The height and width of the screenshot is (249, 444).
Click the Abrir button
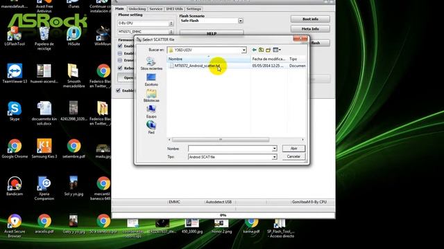pyautogui.click(x=293, y=149)
